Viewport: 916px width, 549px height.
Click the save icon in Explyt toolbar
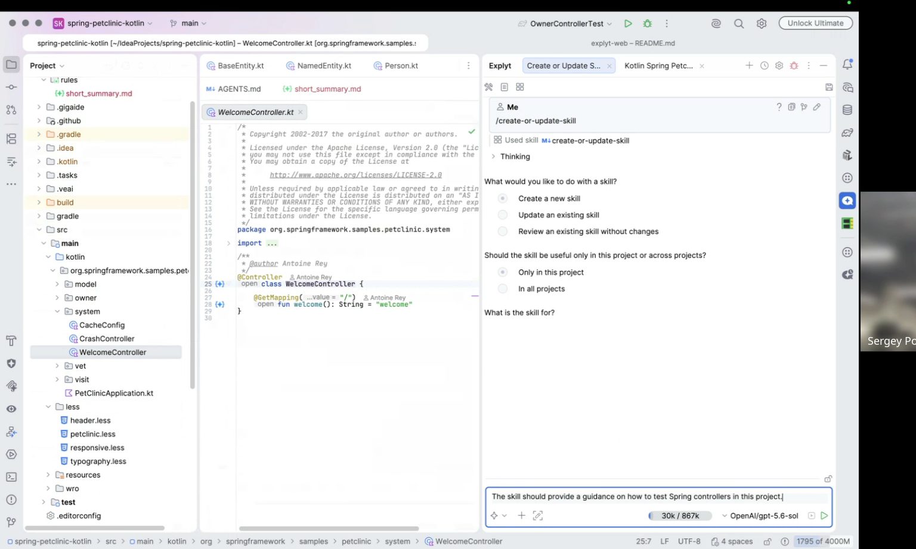829,87
